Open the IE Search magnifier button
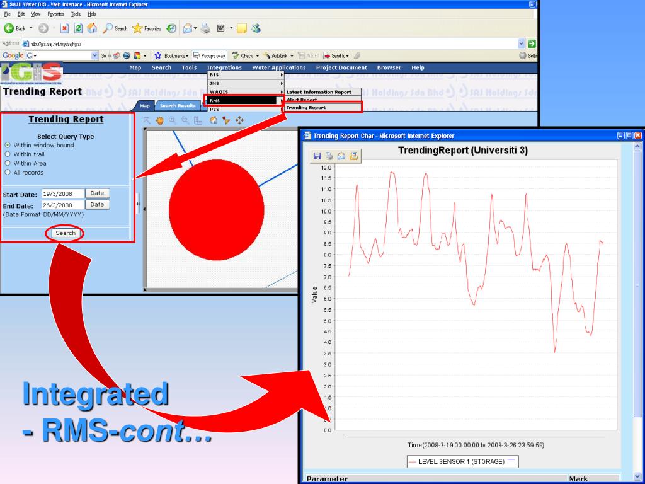This screenshot has height=484, width=645. 115,28
